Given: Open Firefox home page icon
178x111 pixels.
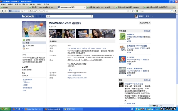Looking at the screenshot, I should pos(175,11).
